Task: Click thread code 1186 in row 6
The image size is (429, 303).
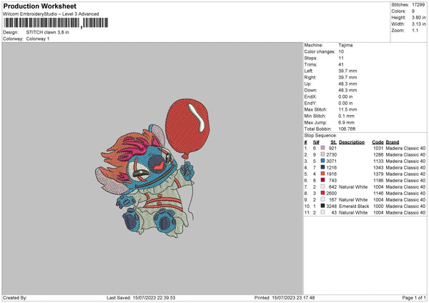Action: click(378, 180)
